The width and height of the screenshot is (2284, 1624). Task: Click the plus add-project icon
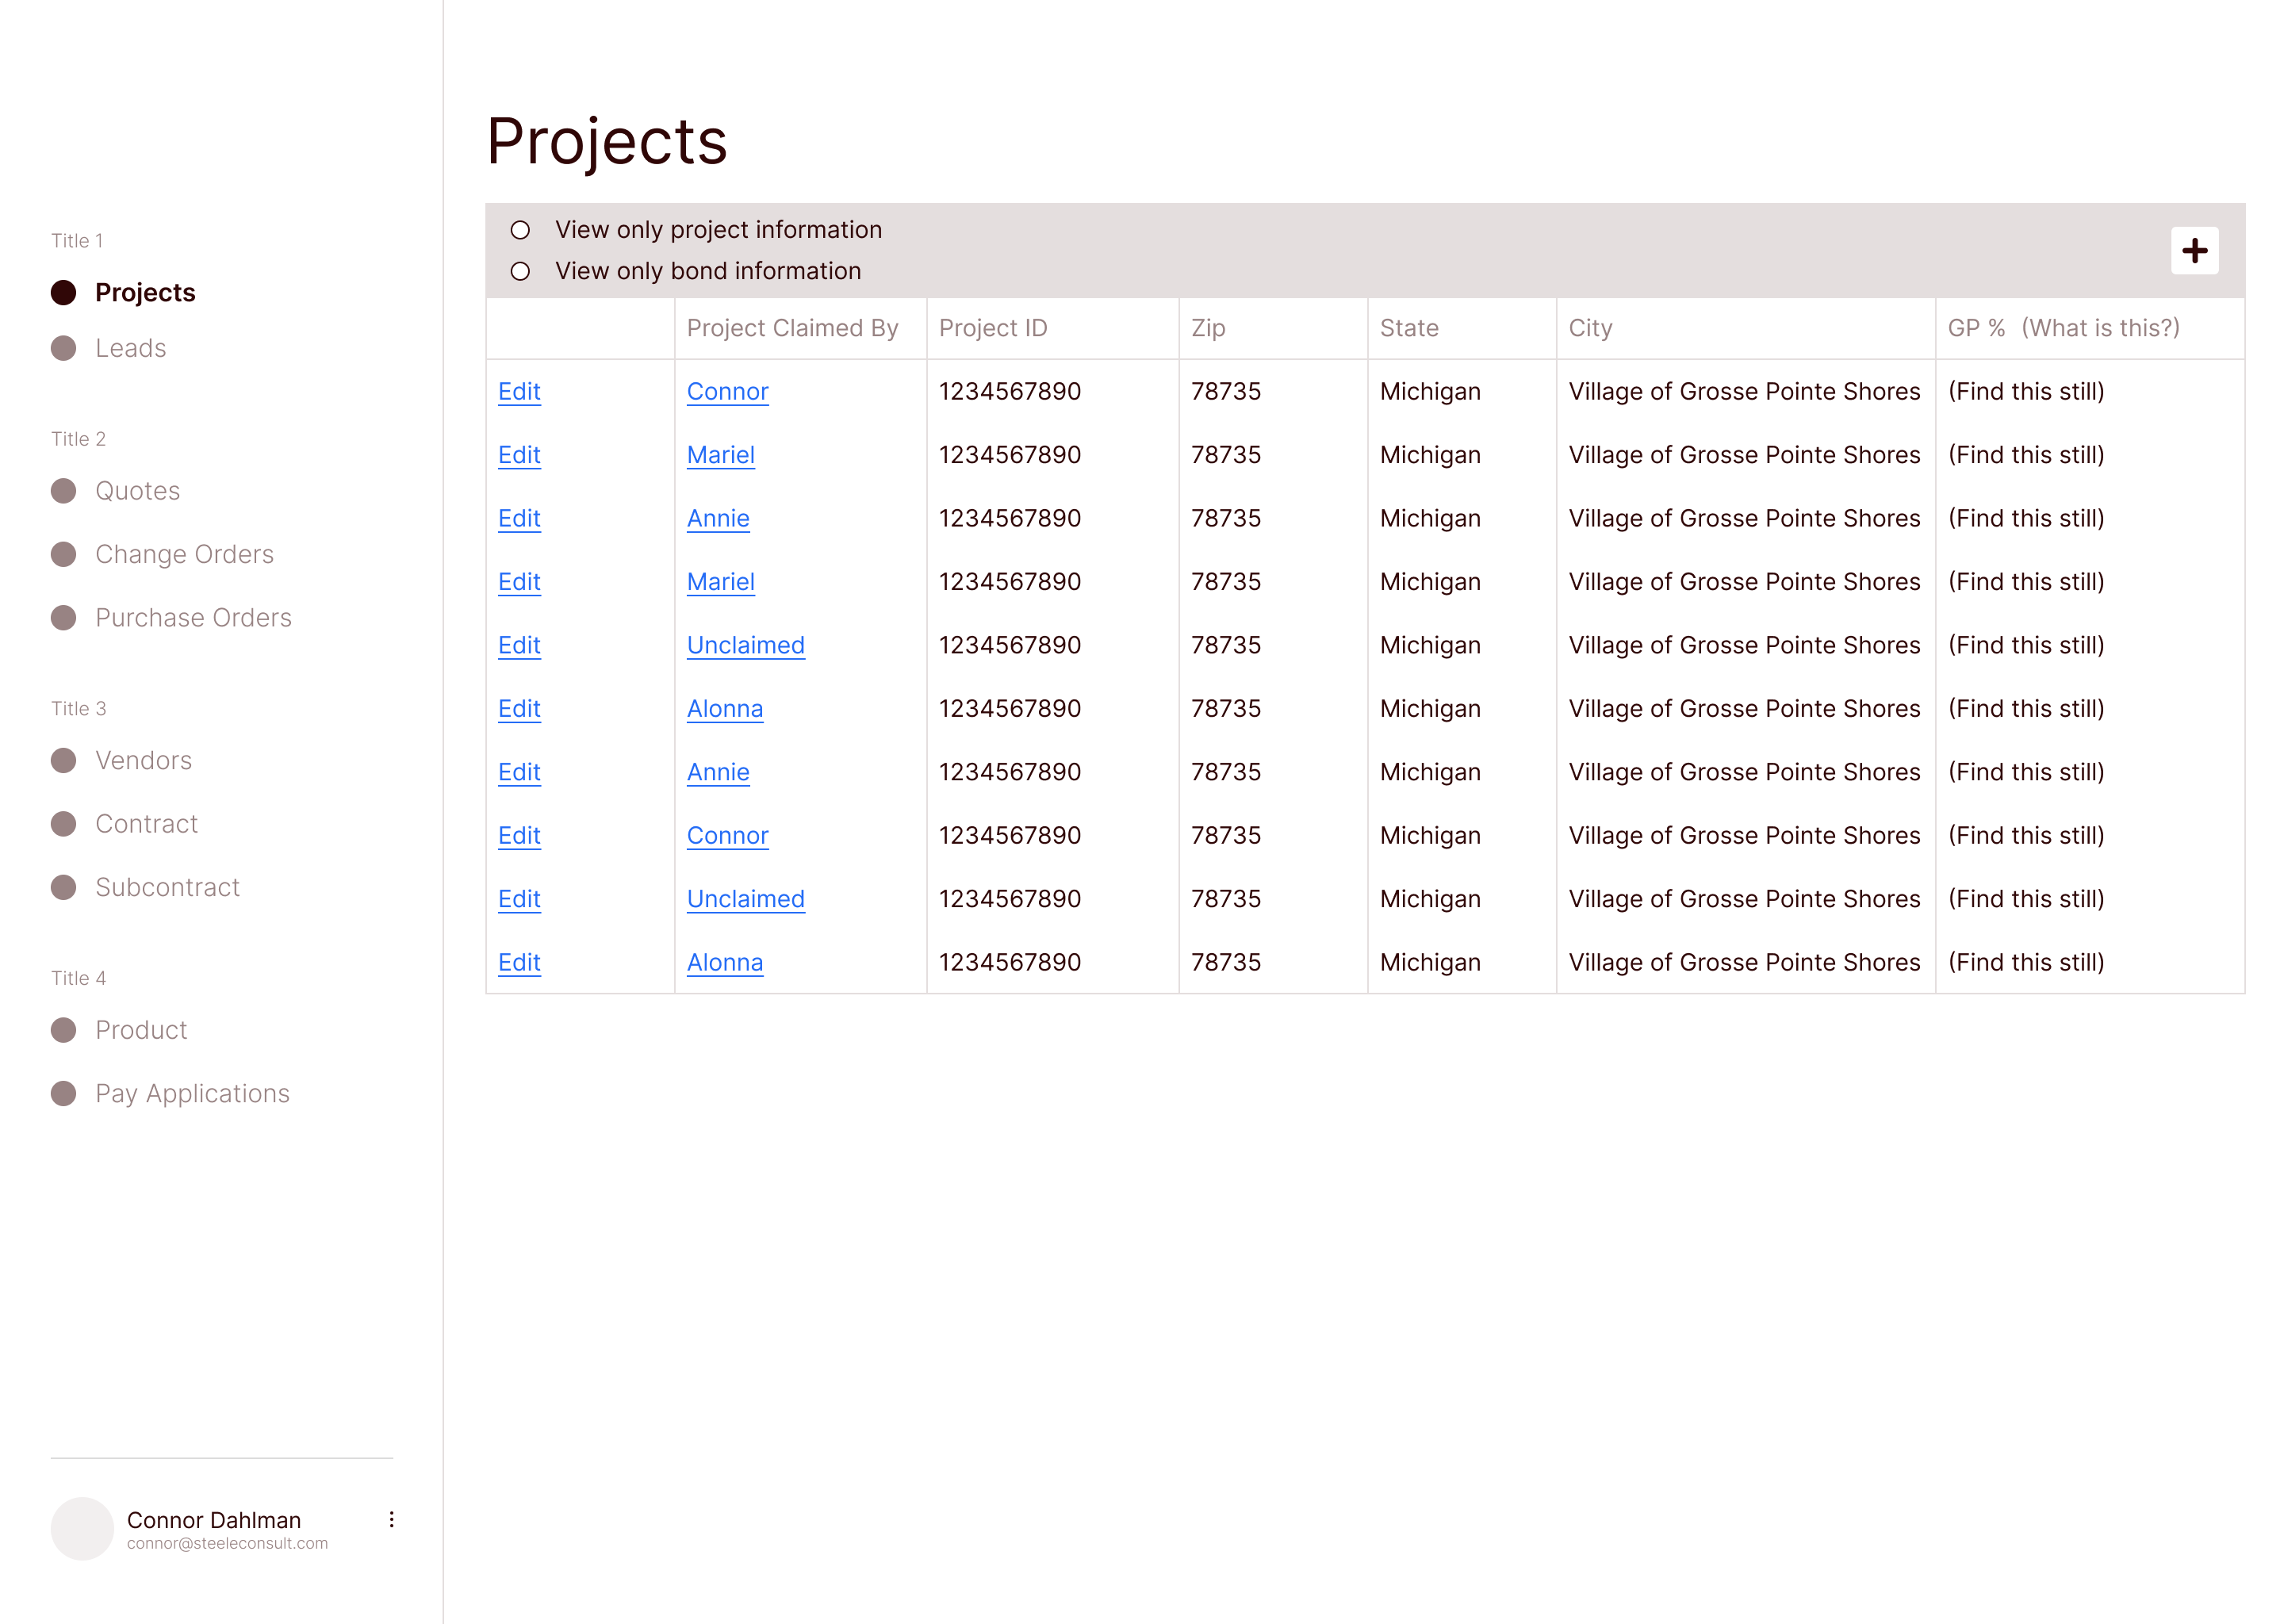pos(2194,250)
